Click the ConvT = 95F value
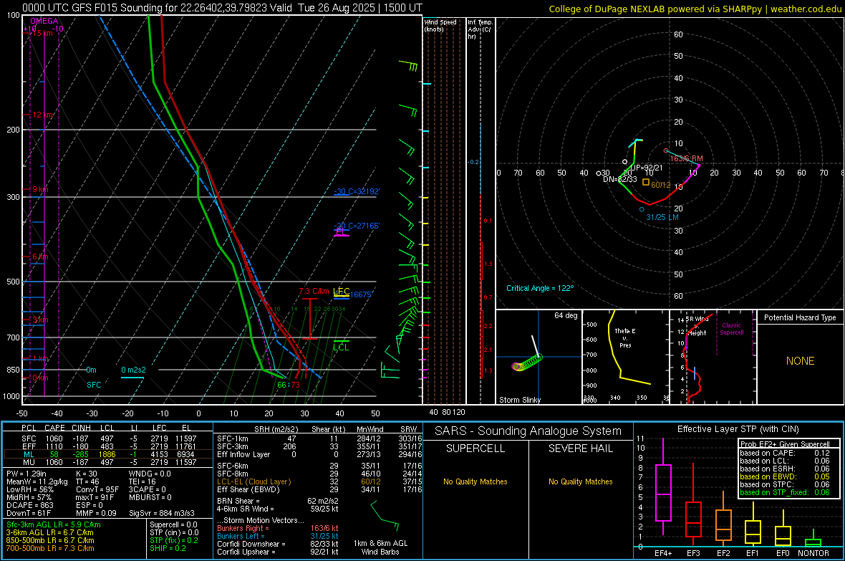 (97, 490)
